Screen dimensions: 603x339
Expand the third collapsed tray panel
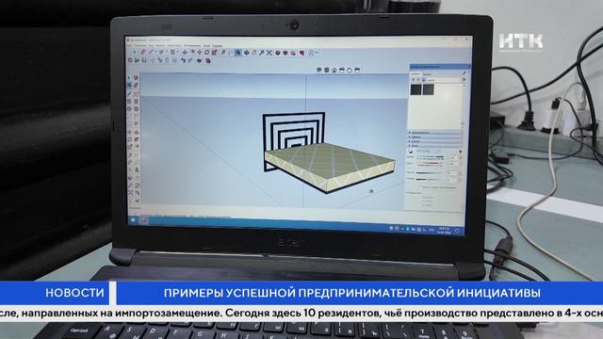[x=435, y=141]
